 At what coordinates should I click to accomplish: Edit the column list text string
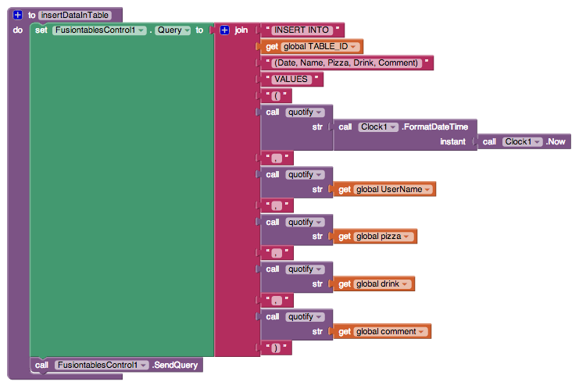pos(346,62)
